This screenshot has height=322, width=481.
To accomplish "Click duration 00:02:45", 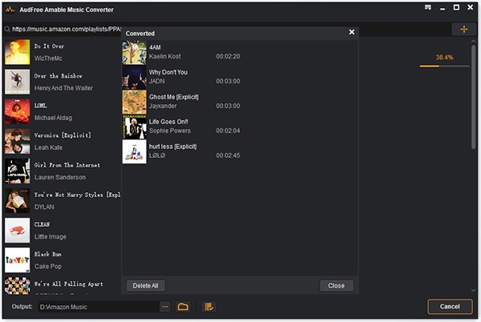I will (x=228, y=155).
